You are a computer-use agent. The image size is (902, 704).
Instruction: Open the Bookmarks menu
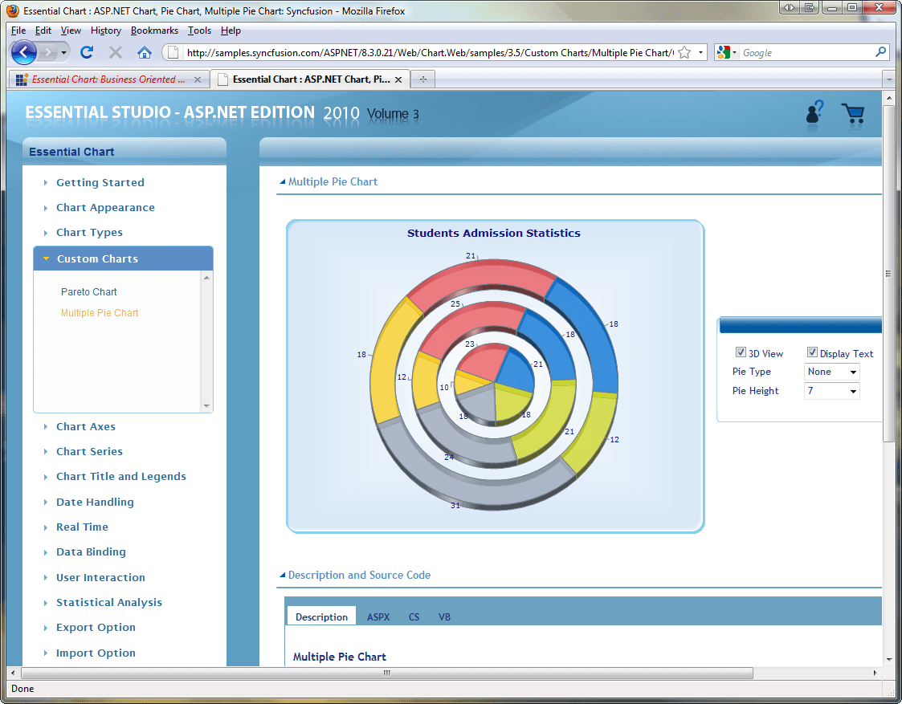156,31
